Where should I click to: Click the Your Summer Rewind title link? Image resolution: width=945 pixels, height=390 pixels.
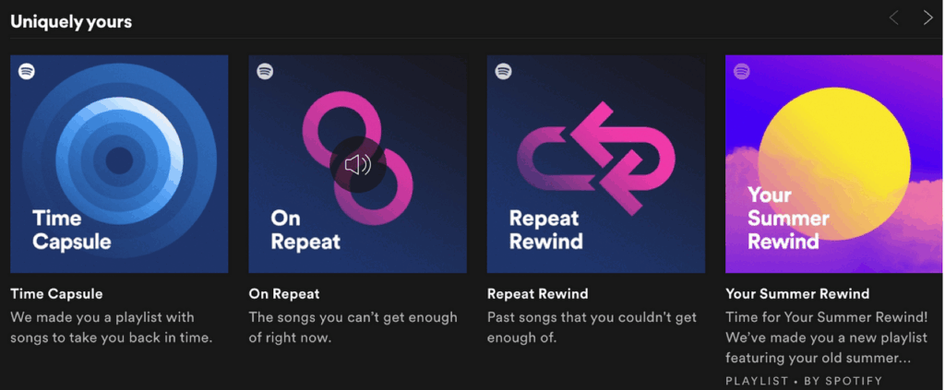click(x=797, y=294)
